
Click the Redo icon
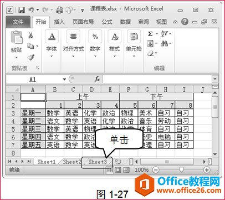tap(45, 9)
